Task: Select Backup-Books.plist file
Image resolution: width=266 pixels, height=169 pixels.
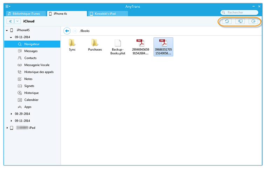Action: (x=118, y=47)
